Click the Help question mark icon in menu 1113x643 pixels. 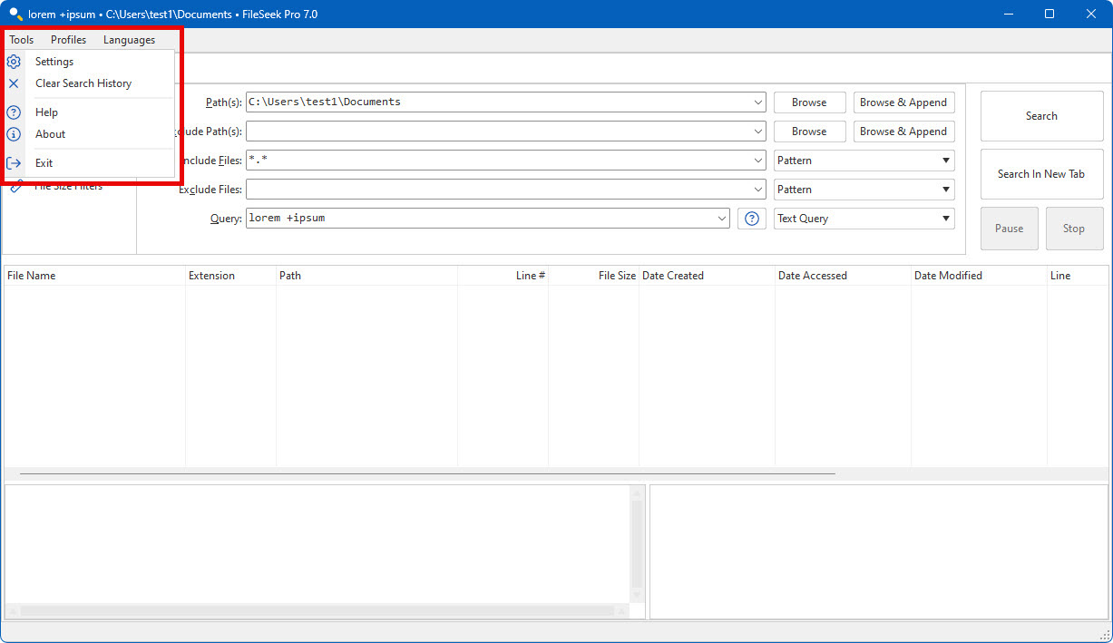(14, 112)
